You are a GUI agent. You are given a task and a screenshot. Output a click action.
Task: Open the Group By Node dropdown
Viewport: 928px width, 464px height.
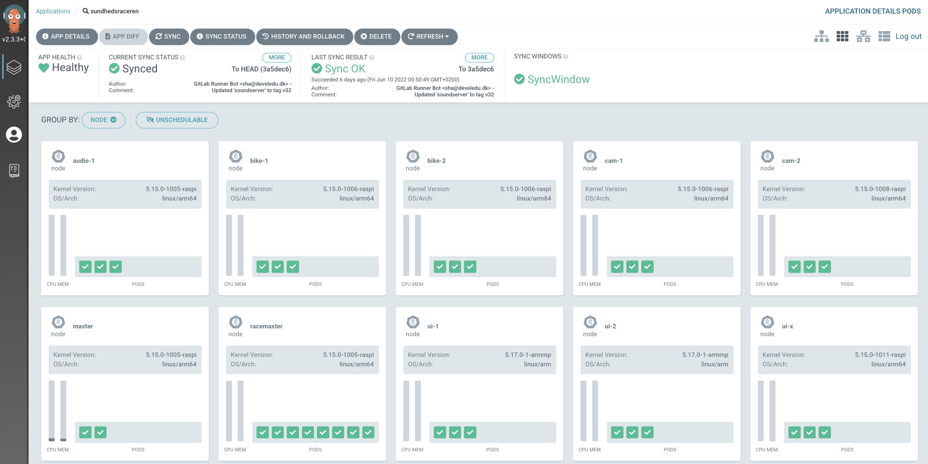click(103, 120)
